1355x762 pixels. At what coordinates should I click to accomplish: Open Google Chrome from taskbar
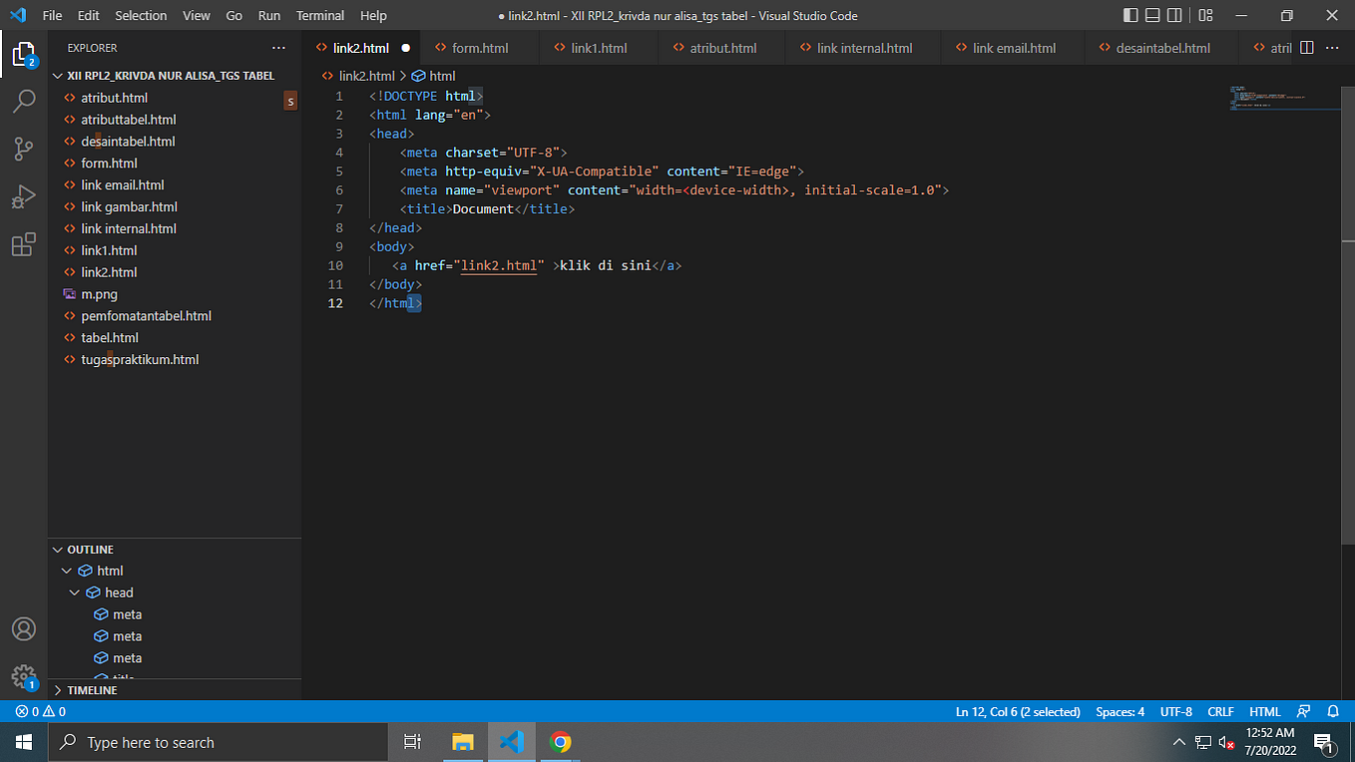561,742
